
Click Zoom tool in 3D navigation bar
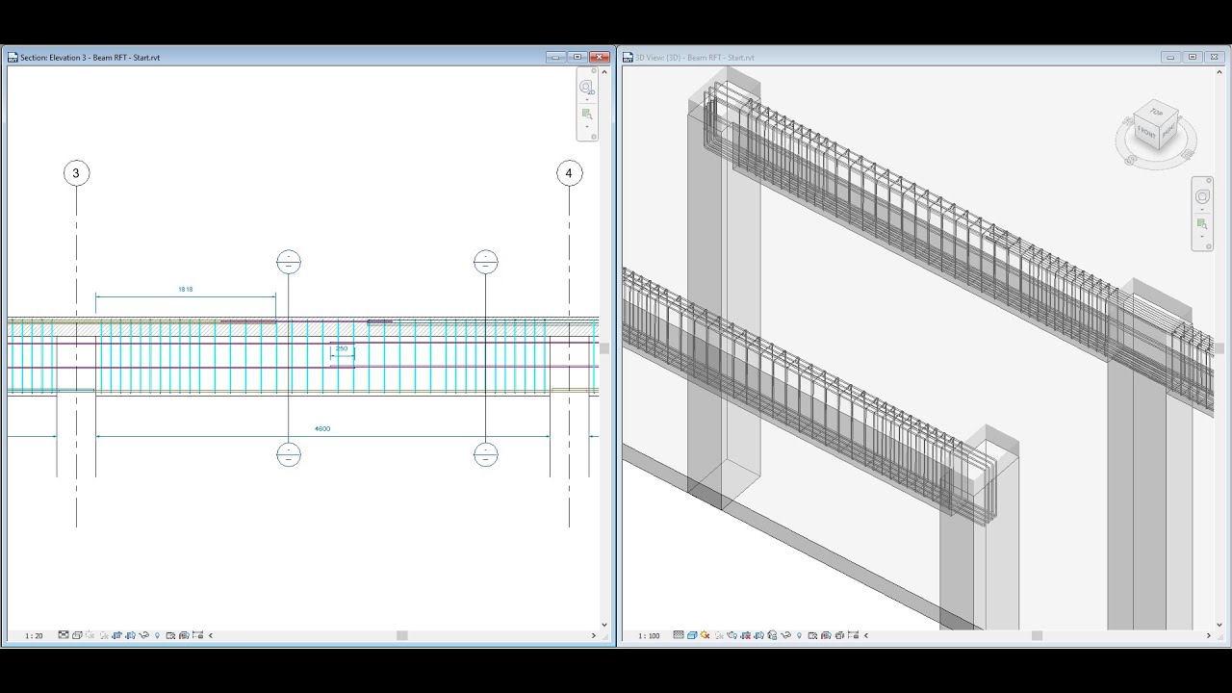click(1202, 223)
